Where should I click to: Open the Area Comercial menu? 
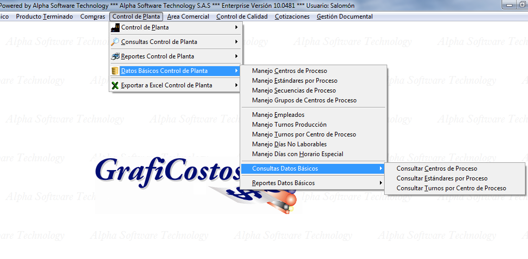click(188, 17)
